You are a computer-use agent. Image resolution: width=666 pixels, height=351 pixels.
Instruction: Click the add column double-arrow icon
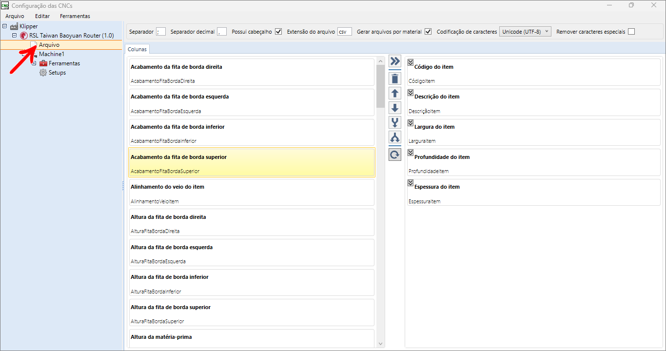pyautogui.click(x=395, y=61)
